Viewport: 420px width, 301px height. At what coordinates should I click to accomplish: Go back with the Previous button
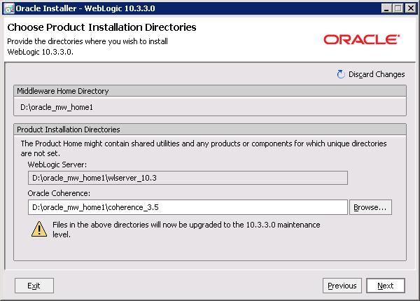[x=342, y=286]
